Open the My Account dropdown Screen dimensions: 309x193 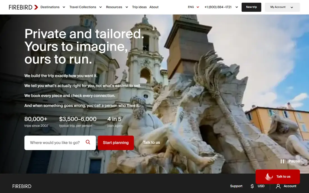click(x=282, y=7)
